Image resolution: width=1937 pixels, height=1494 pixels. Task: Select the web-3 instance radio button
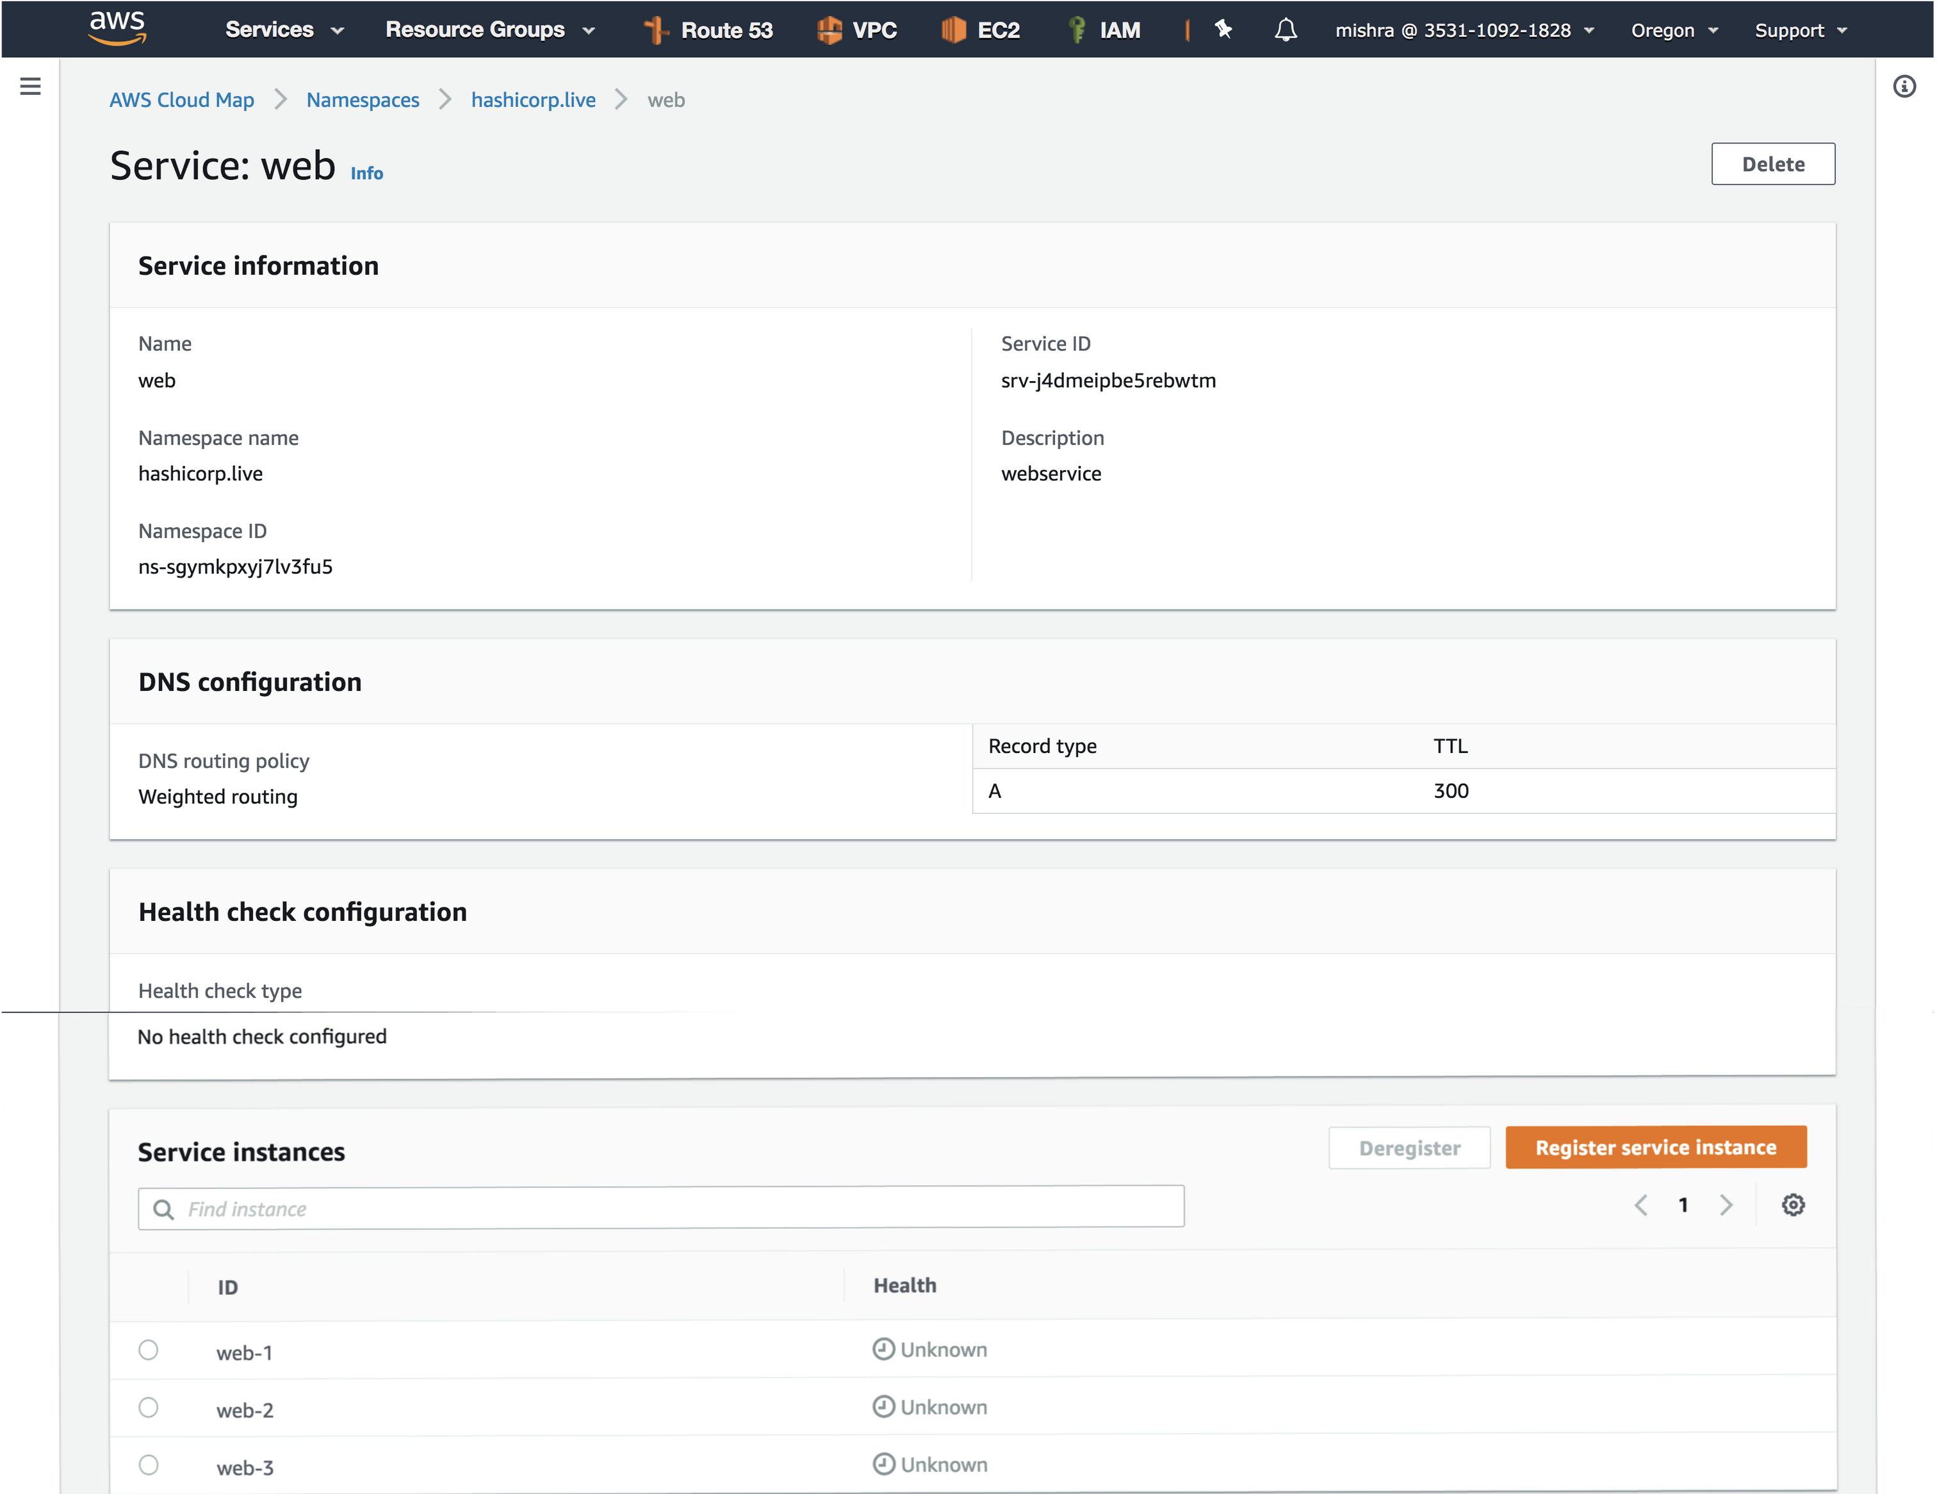pyautogui.click(x=148, y=1465)
